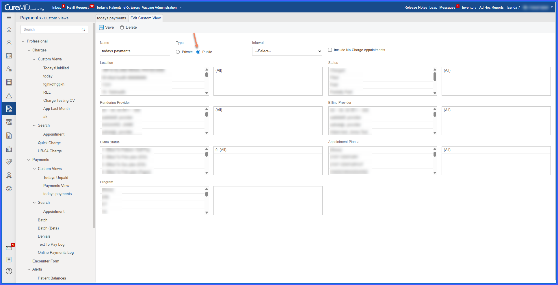Open the payments coin stack sidebar icon
Viewport: 558px width, 285px height.
coord(9,122)
